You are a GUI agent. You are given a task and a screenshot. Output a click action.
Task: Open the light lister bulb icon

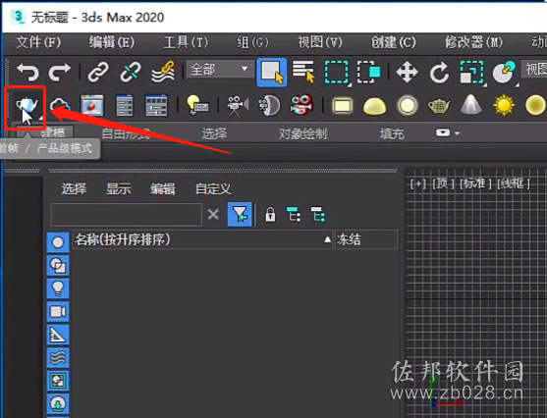pos(197,105)
